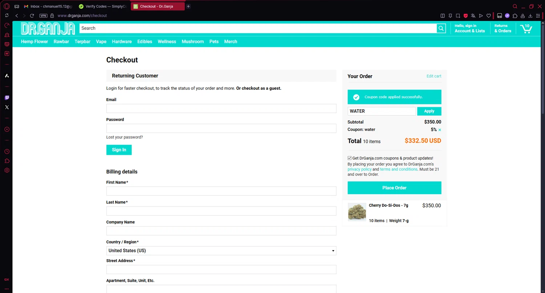Click the X (Twitter) sidebar icon
The image size is (545, 293).
[7, 107]
